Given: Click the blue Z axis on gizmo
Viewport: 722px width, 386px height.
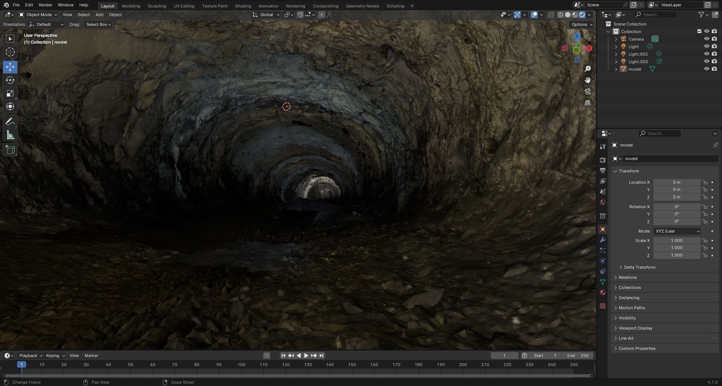Looking at the screenshot, I should click(x=577, y=36).
